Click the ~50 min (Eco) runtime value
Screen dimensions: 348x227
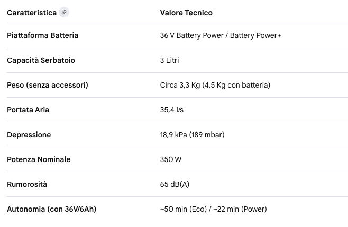184,209
